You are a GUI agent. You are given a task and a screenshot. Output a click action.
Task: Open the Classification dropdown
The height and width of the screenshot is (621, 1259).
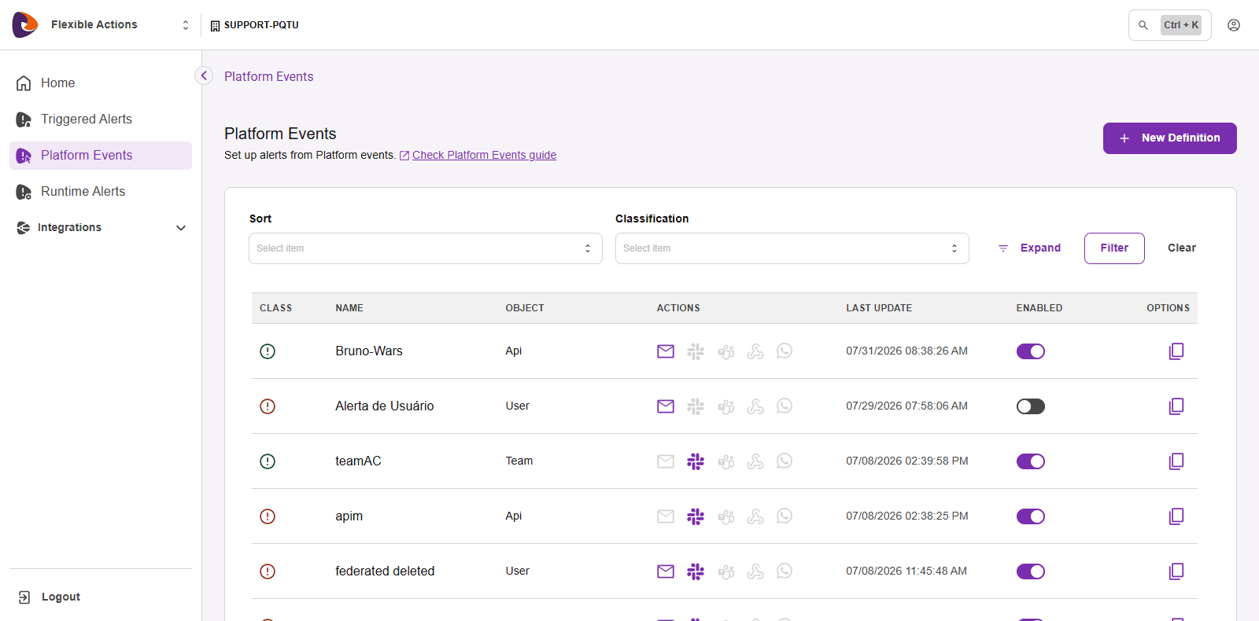pyautogui.click(x=792, y=248)
